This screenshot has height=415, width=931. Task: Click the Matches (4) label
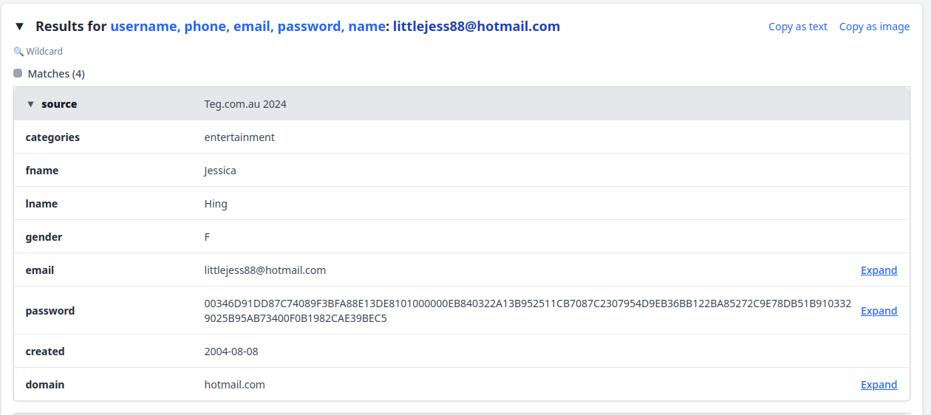click(x=56, y=74)
